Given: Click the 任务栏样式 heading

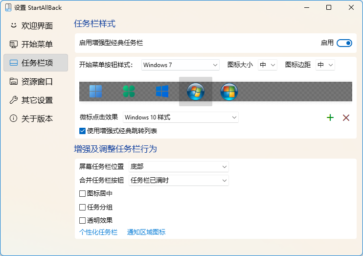Looking at the screenshot, I should point(95,23).
